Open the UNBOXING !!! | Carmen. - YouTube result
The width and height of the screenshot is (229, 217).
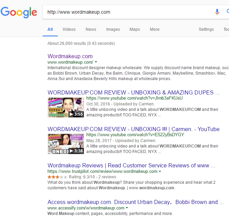[133, 129]
